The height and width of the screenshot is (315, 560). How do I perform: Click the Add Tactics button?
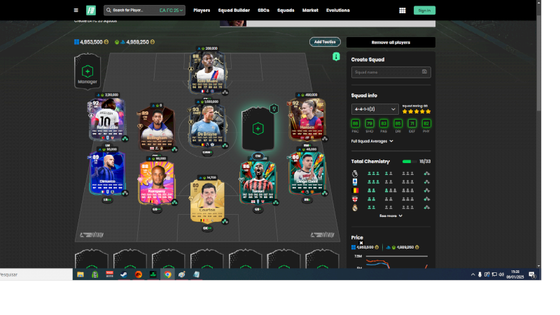tap(325, 42)
